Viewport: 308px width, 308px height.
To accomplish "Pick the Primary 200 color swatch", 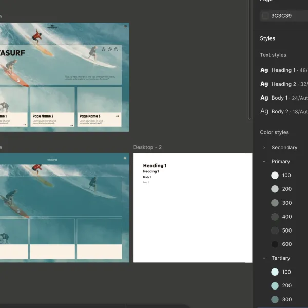I will [275, 189].
